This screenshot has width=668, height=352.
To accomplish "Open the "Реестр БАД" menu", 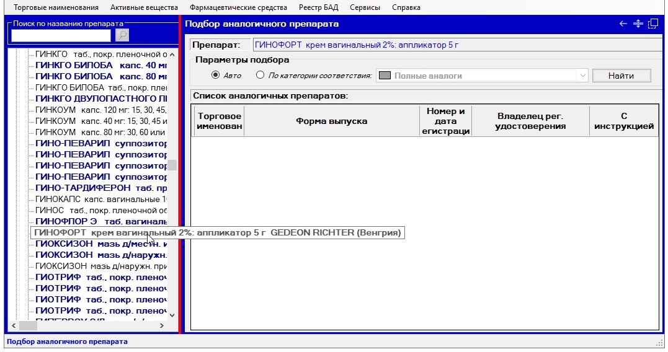I will [318, 7].
